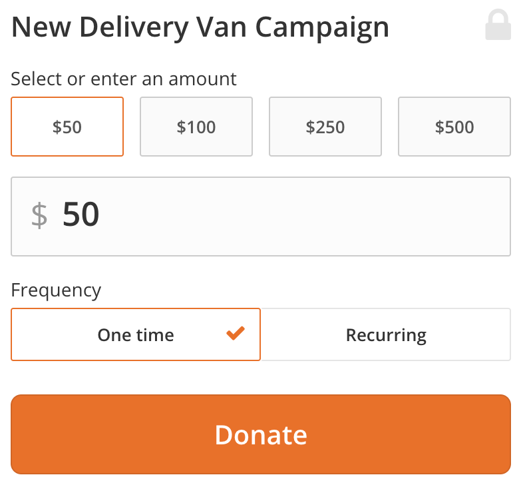
Task: Click the gray dollar sign symbol
Action: [x=39, y=215]
